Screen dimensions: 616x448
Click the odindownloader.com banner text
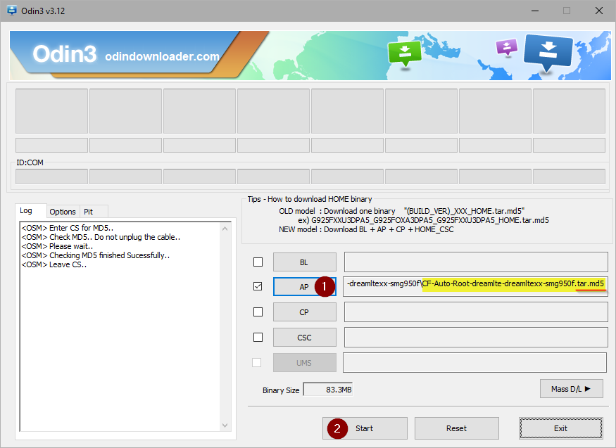(x=162, y=56)
